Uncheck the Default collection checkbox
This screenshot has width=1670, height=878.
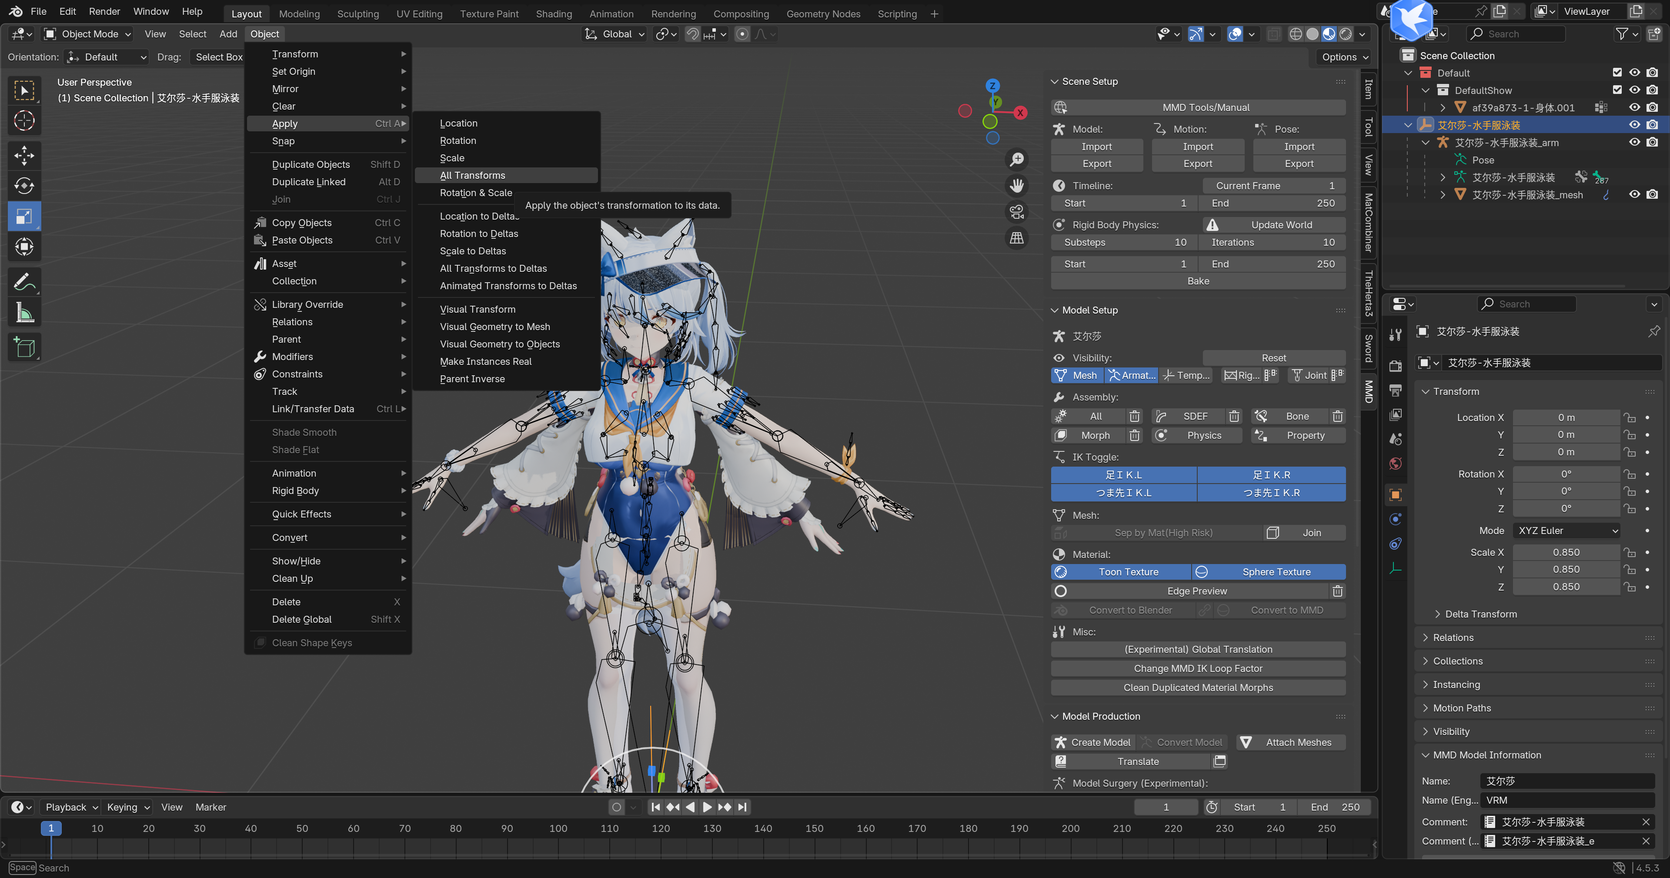point(1617,73)
